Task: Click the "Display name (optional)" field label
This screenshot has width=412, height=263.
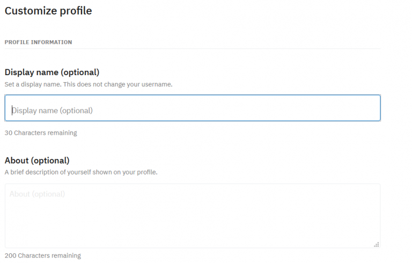Action: 52,72
